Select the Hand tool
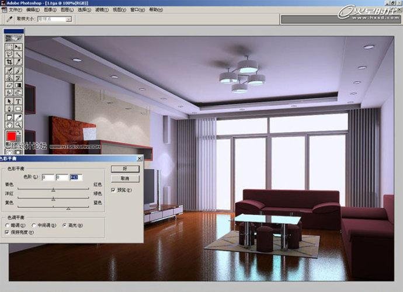403x292 pixels. pyautogui.click(x=9, y=124)
